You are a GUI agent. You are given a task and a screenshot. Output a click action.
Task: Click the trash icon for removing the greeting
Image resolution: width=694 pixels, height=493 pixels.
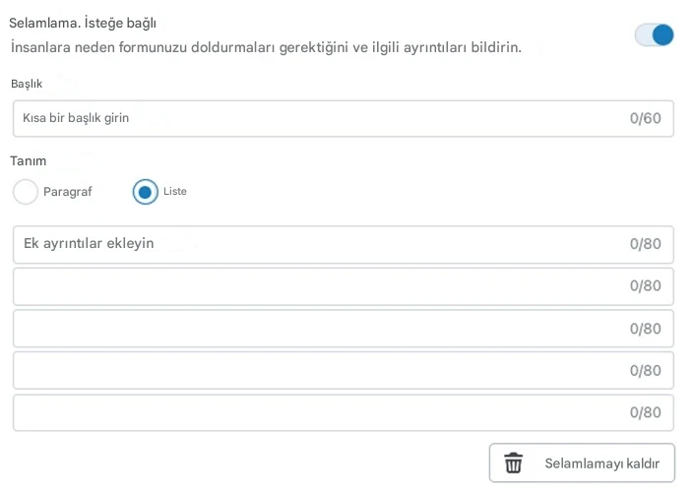point(513,463)
